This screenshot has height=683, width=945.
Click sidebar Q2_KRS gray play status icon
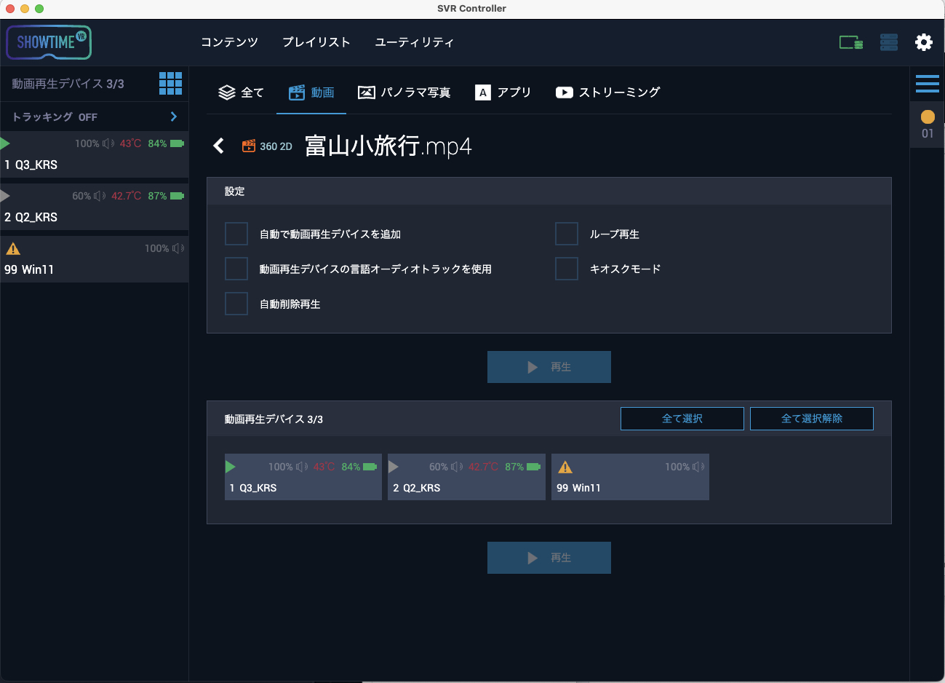tap(5, 195)
